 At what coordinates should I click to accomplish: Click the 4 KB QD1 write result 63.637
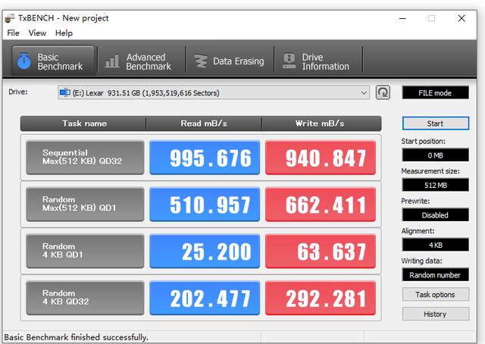point(321,251)
